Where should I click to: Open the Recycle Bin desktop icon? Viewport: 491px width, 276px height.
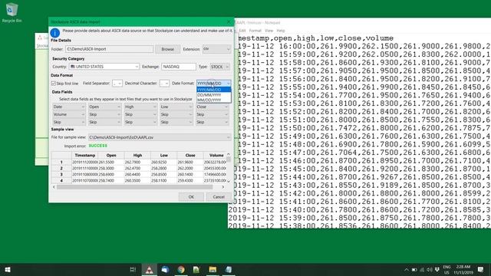12,12
